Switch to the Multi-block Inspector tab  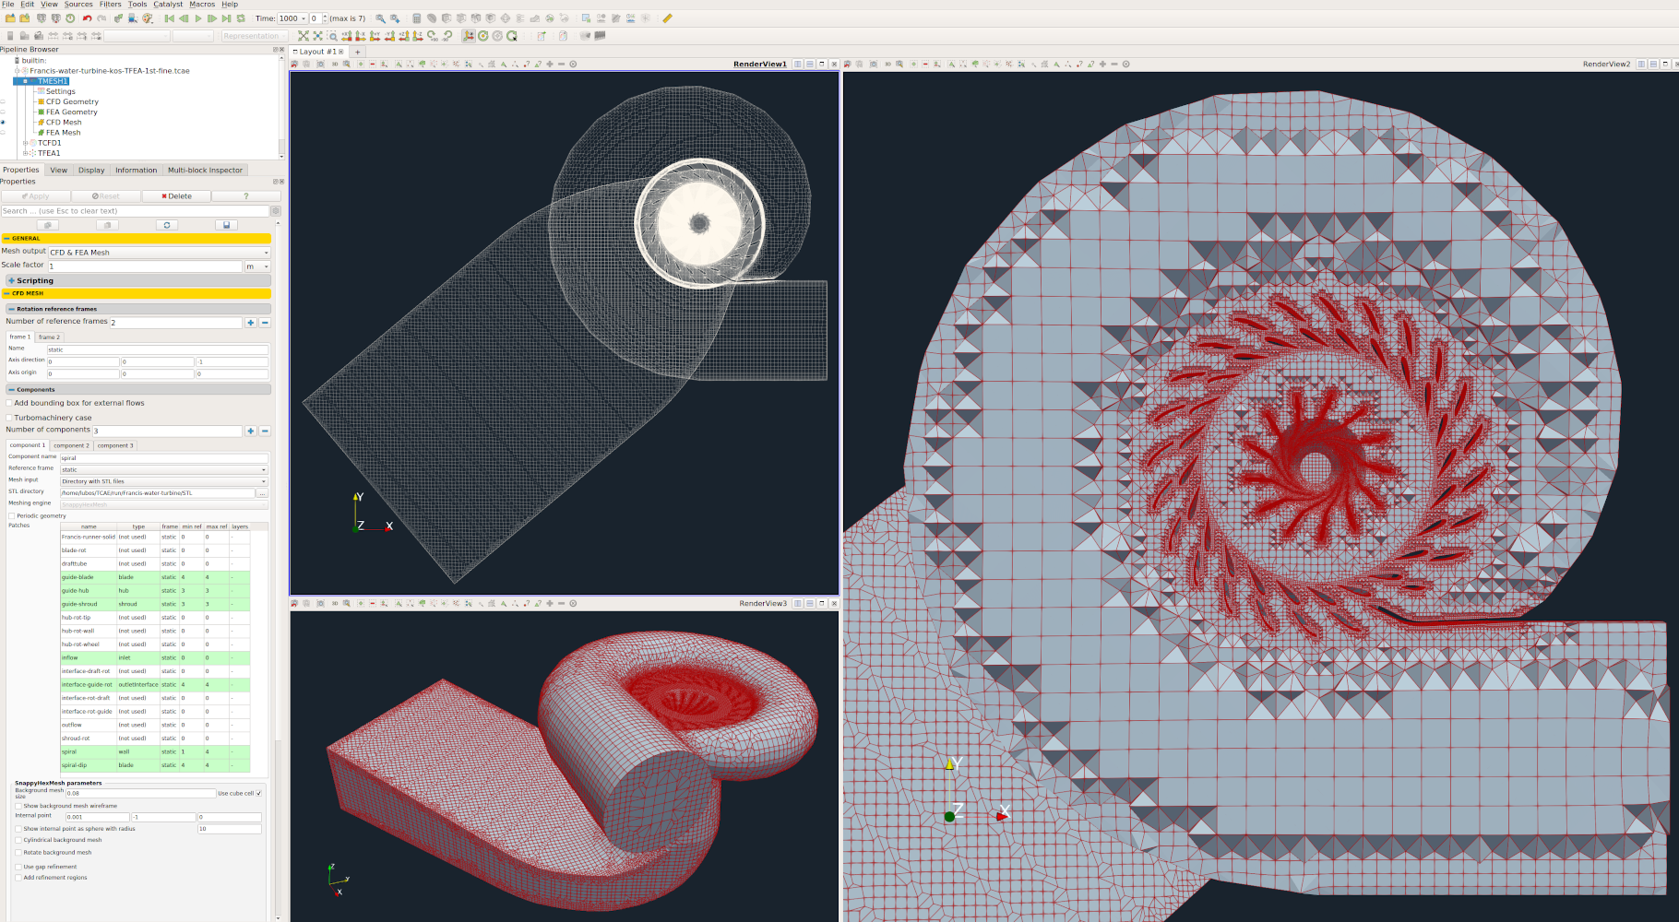(205, 170)
